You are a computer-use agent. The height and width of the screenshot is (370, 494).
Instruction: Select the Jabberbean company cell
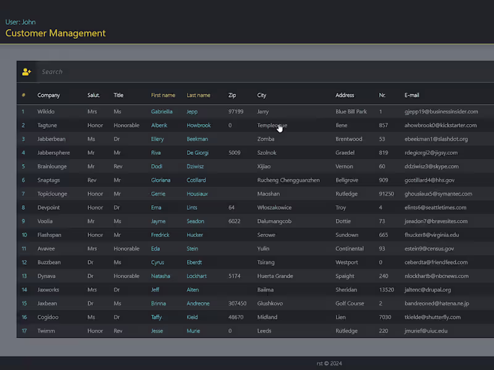tap(51, 139)
